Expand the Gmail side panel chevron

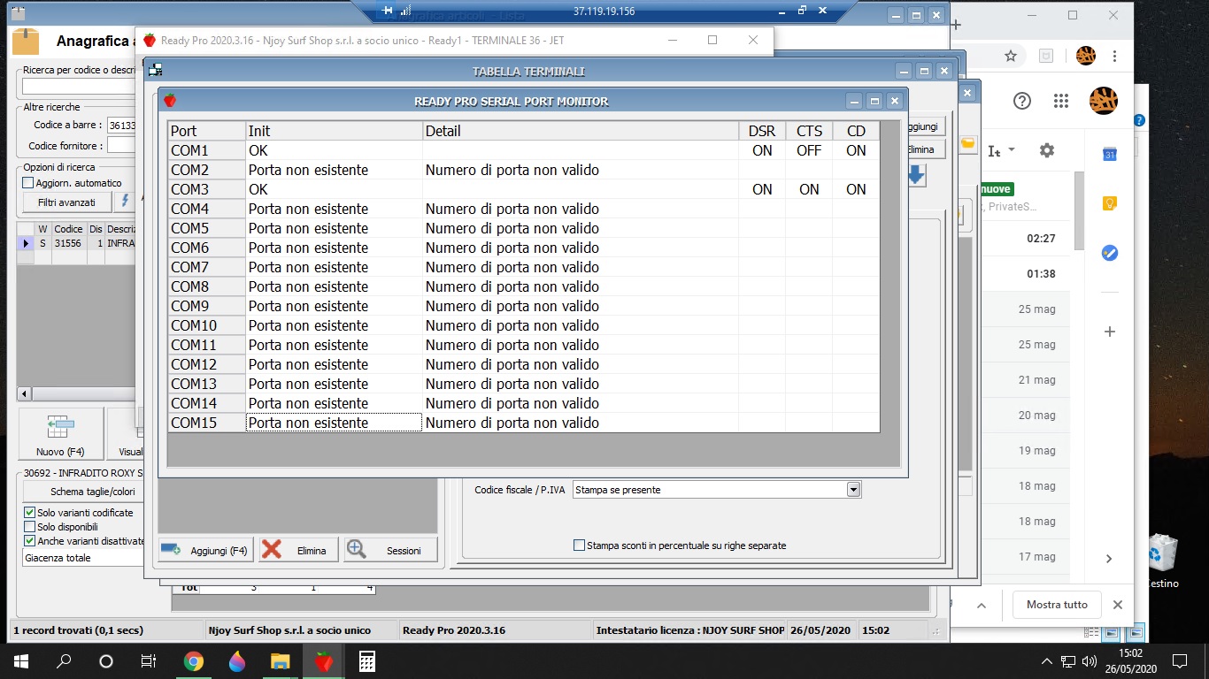click(x=1109, y=559)
